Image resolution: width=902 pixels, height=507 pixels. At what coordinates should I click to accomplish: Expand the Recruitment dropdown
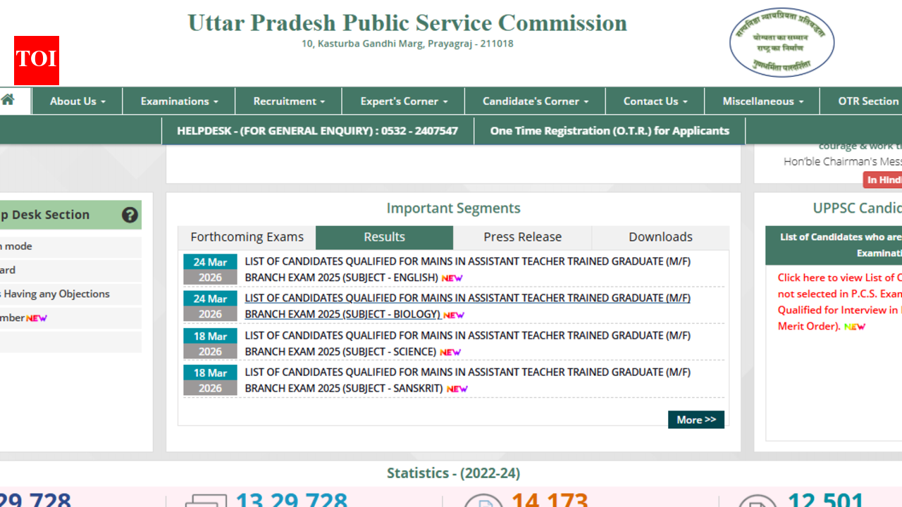click(289, 101)
